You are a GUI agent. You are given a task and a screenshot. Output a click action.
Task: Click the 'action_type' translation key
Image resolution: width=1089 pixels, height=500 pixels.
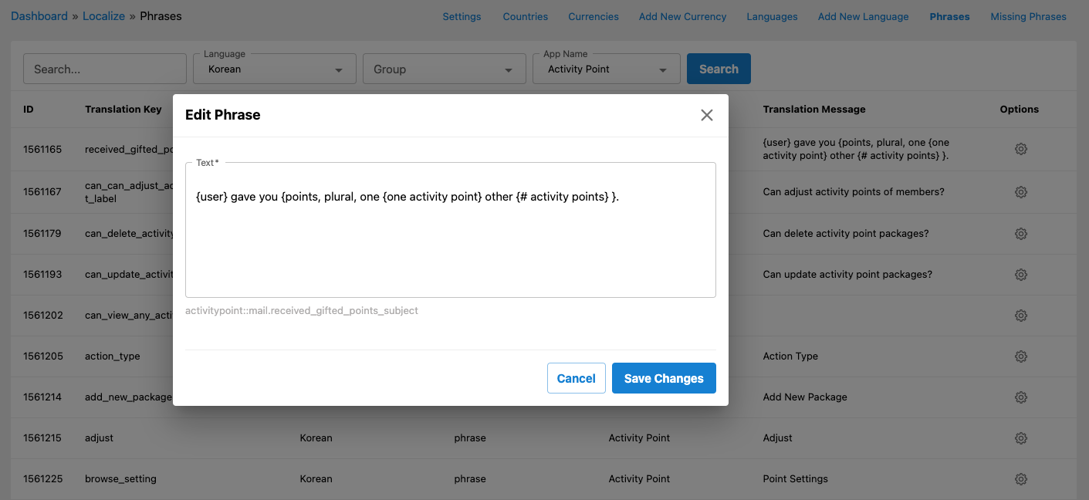(x=113, y=356)
